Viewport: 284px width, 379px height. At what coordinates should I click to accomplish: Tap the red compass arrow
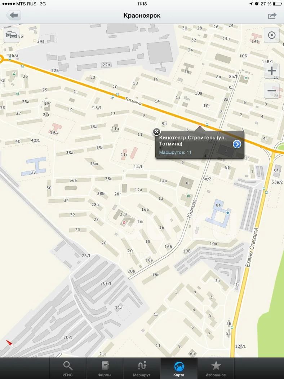pyautogui.click(x=10, y=344)
